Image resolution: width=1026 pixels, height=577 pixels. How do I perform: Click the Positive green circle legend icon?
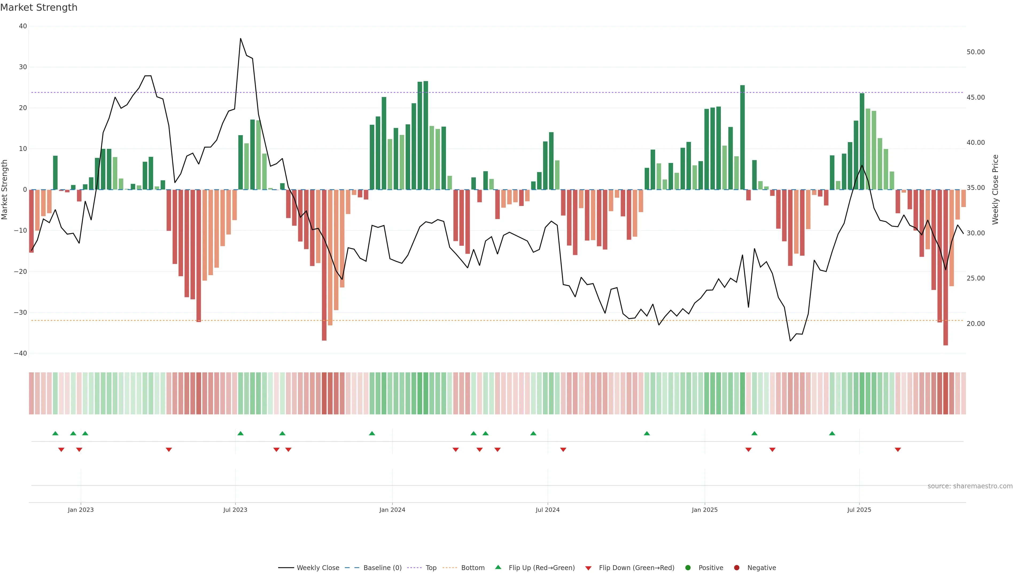pyautogui.click(x=688, y=568)
